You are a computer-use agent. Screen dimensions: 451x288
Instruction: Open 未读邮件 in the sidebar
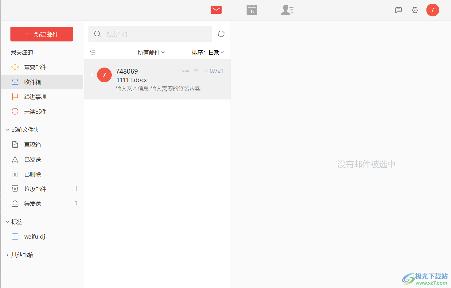pyautogui.click(x=42, y=111)
